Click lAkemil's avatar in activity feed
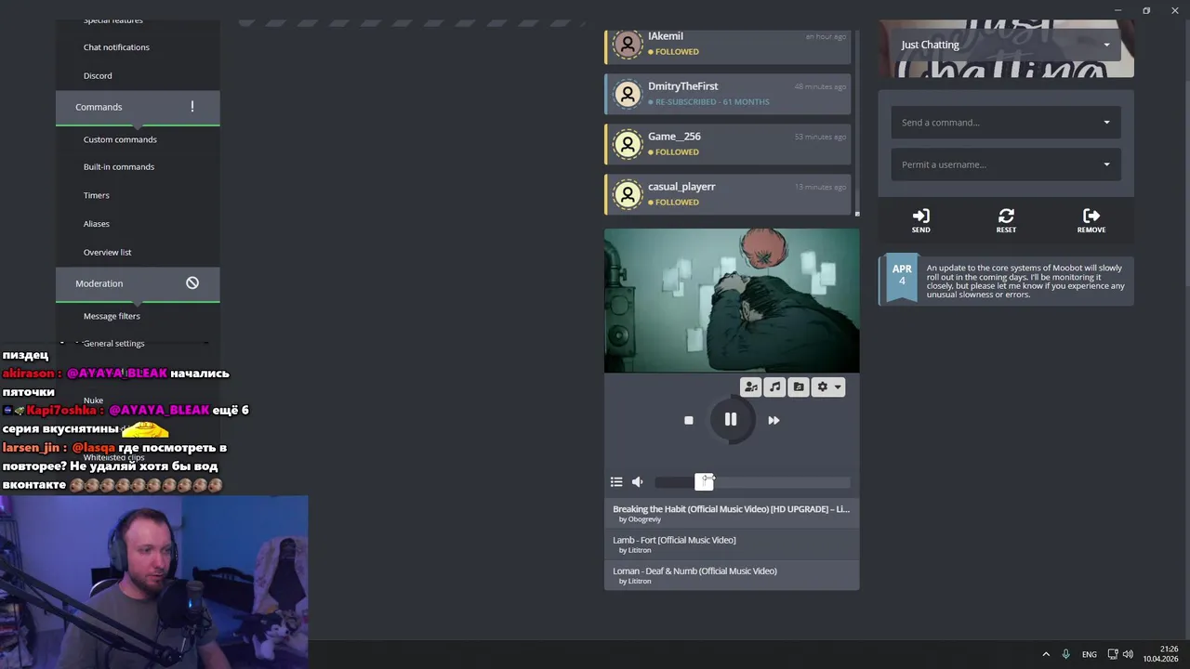Image resolution: width=1190 pixels, height=669 pixels. pos(628,44)
